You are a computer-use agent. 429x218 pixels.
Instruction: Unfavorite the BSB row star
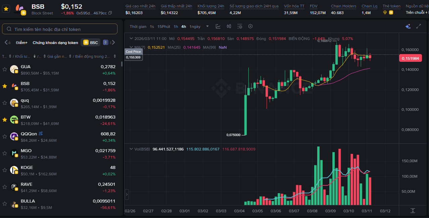point(5,86)
